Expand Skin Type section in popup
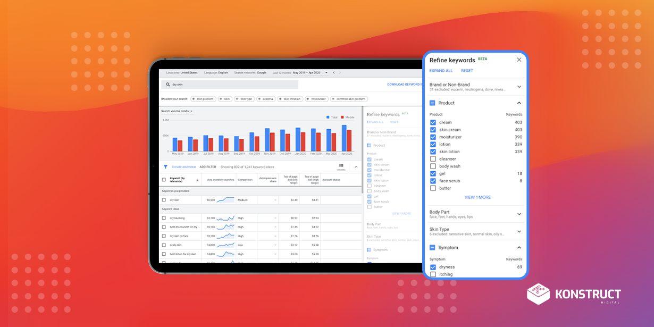 519,231
